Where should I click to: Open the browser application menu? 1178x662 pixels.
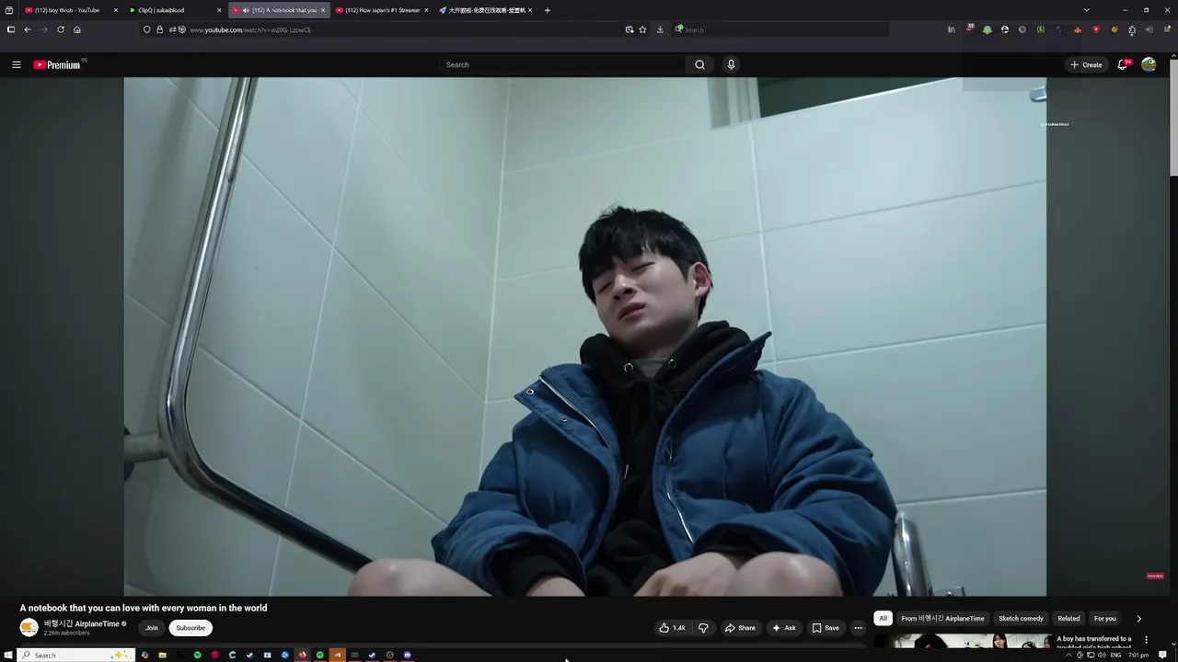click(1166, 29)
